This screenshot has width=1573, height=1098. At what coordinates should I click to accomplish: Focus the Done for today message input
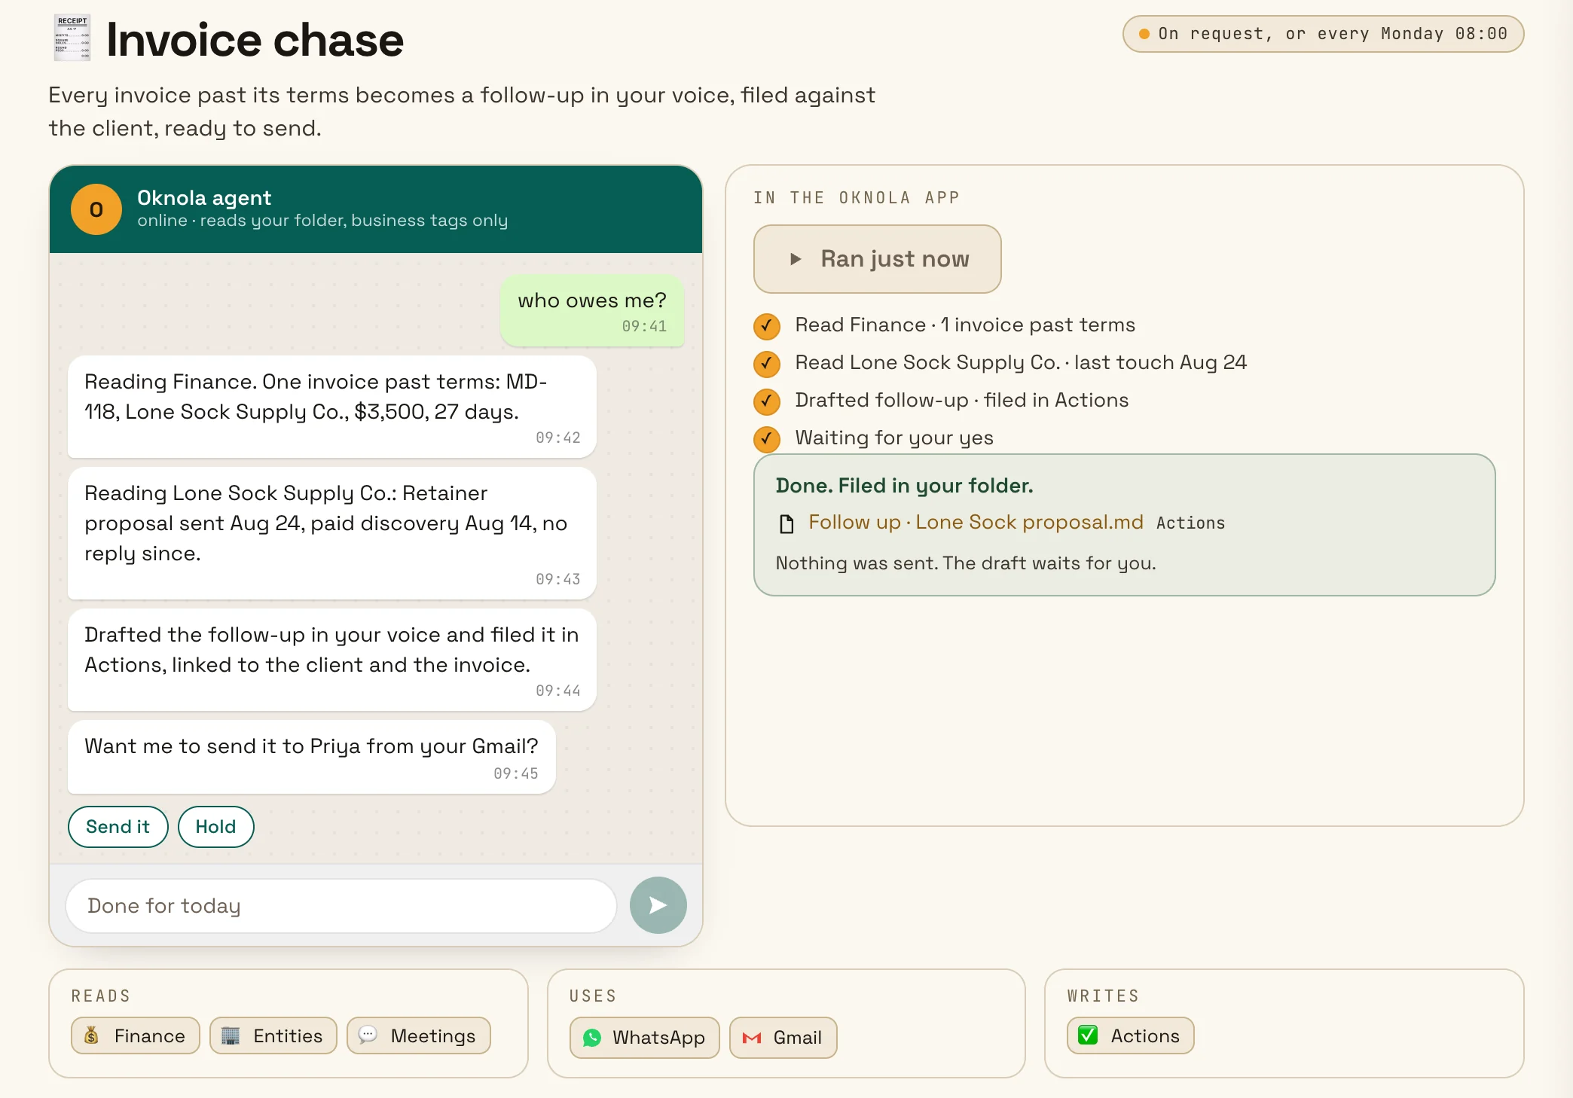coord(341,906)
